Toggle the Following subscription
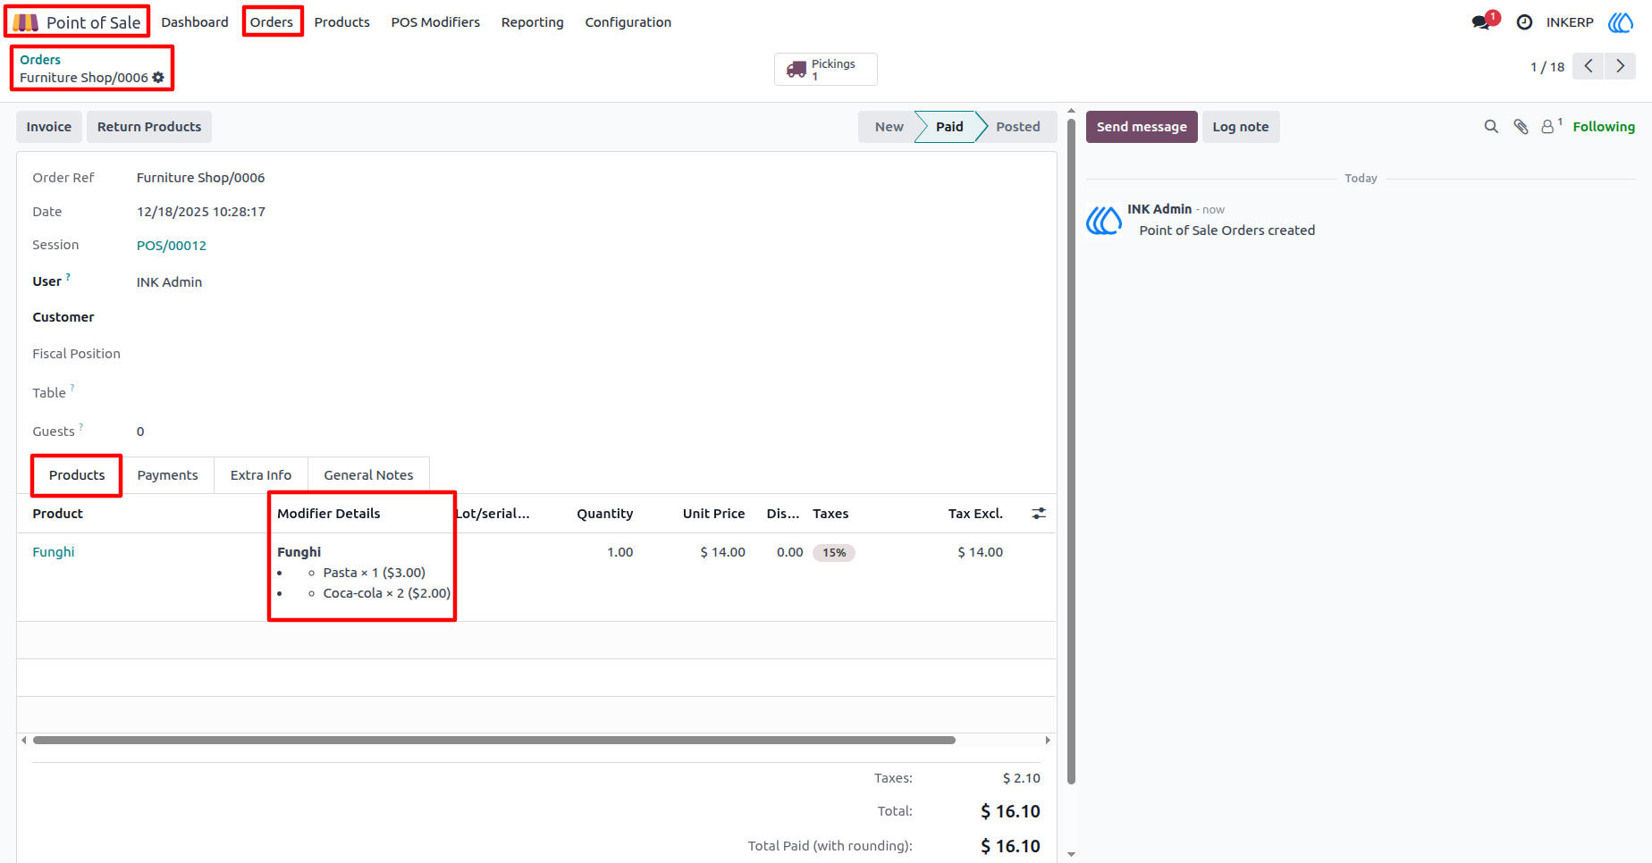 1604,127
